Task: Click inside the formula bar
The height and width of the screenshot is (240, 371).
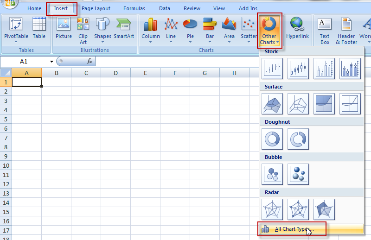Action: (x=178, y=62)
